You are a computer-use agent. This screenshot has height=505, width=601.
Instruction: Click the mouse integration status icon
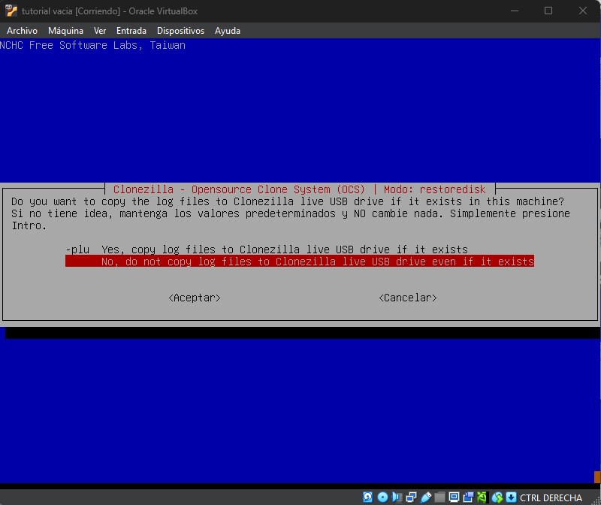[497, 497]
